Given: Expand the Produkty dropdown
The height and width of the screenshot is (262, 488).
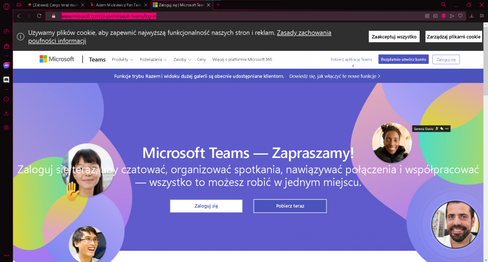Looking at the screenshot, I should click(122, 60).
